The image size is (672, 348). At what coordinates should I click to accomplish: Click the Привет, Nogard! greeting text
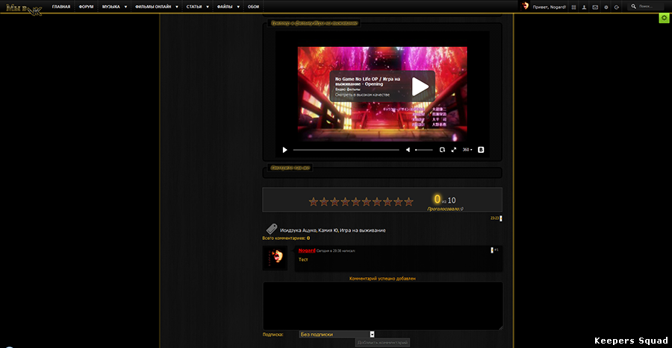click(x=550, y=7)
